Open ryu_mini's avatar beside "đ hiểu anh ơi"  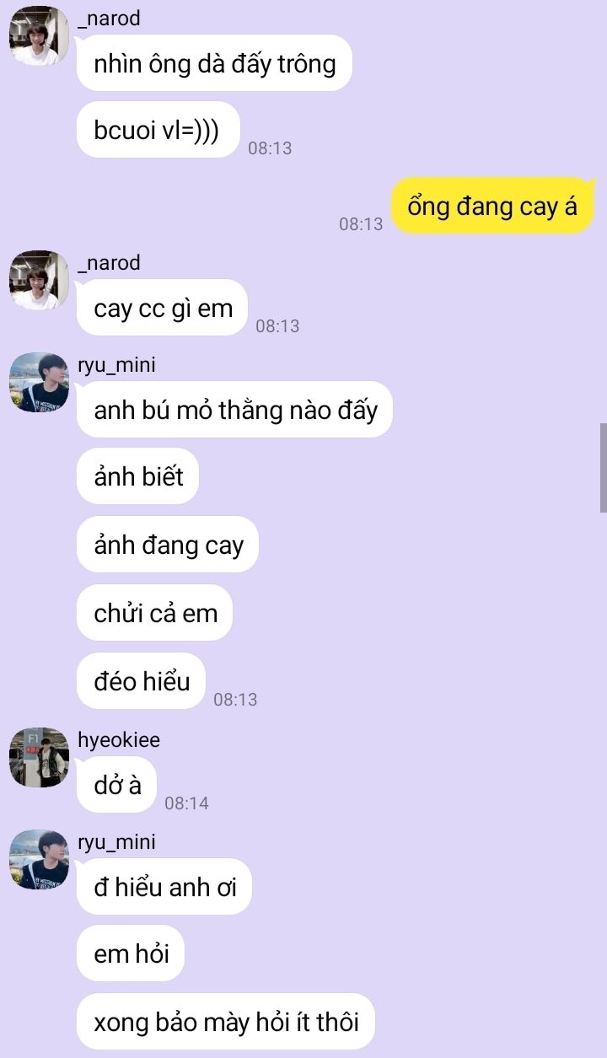39,859
